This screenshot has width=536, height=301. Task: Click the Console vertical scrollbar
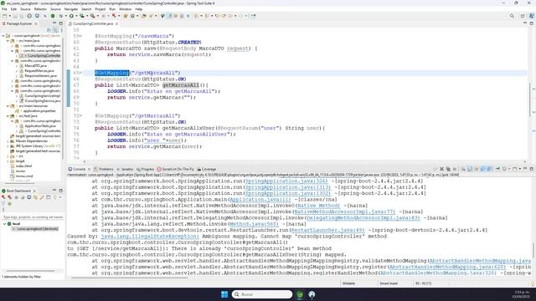pyautogui.click(x=533, y=250)
